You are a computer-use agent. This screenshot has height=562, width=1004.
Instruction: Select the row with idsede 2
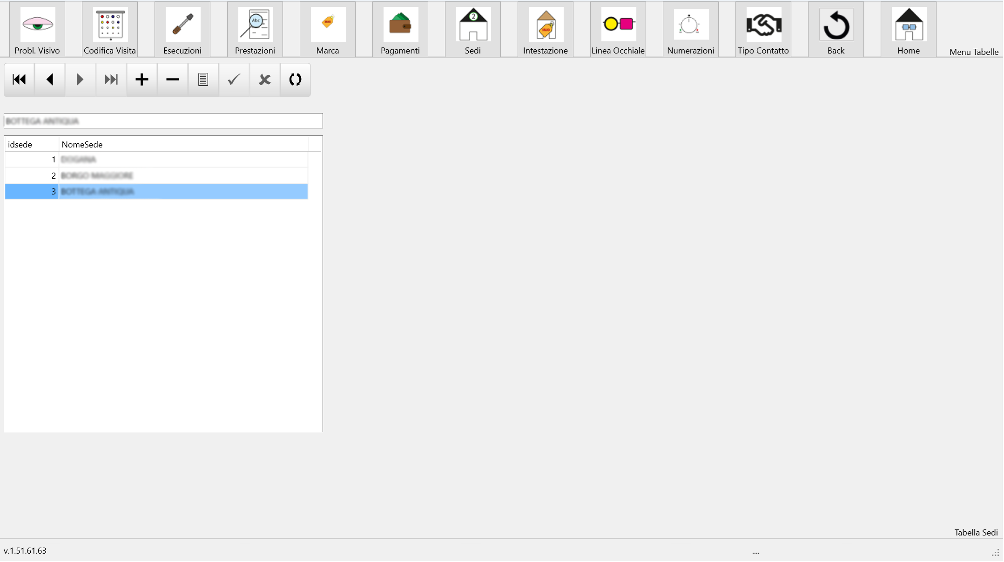coord(156,175)
